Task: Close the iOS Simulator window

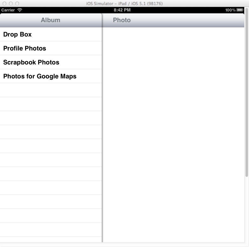Action: click(4, 3)
